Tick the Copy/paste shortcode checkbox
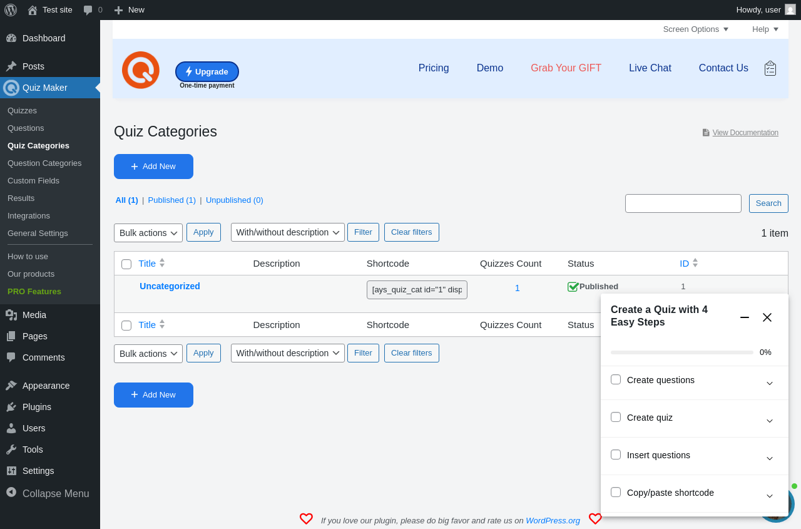 click(x=616, y=492)
